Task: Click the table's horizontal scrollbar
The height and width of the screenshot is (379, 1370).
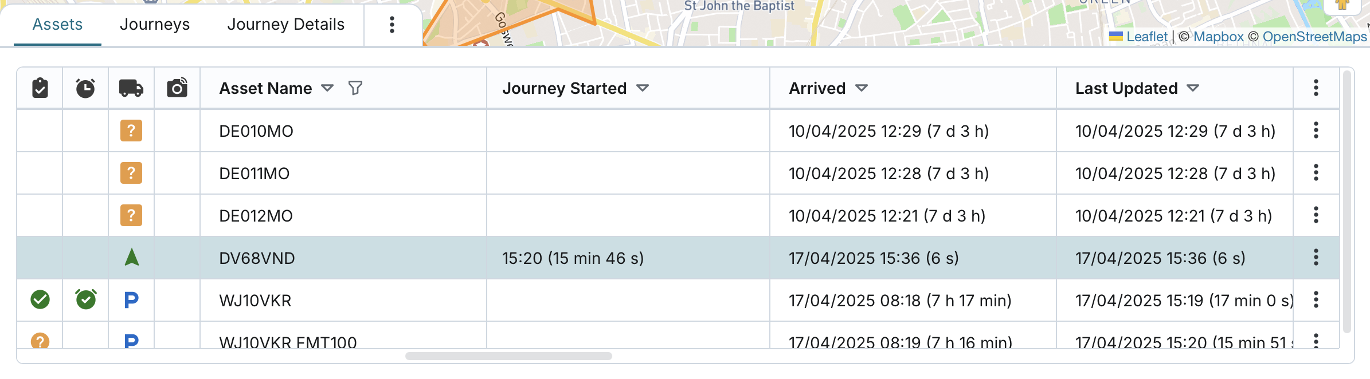Action: pos(508,356)
